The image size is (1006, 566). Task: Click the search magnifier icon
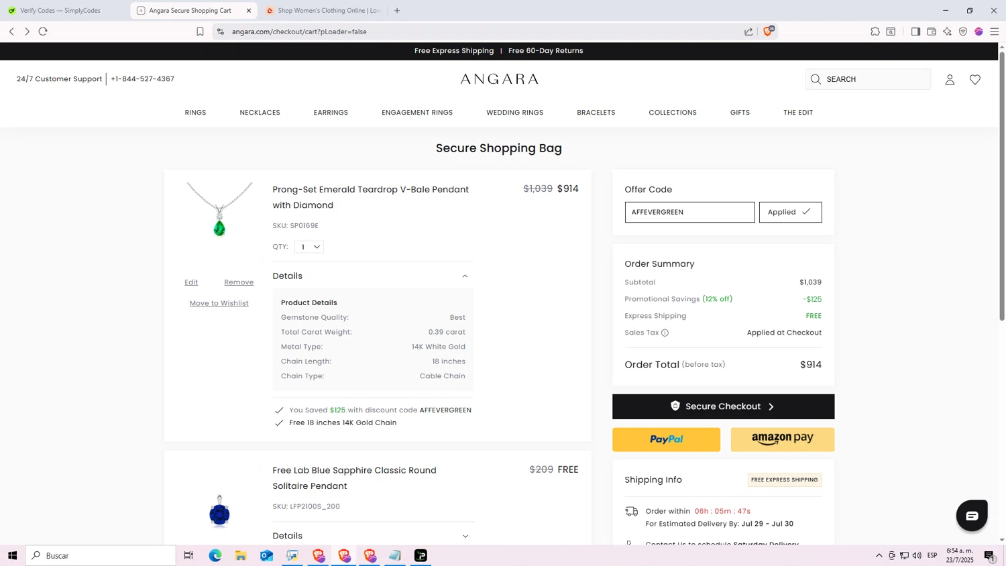pos(816,79)
